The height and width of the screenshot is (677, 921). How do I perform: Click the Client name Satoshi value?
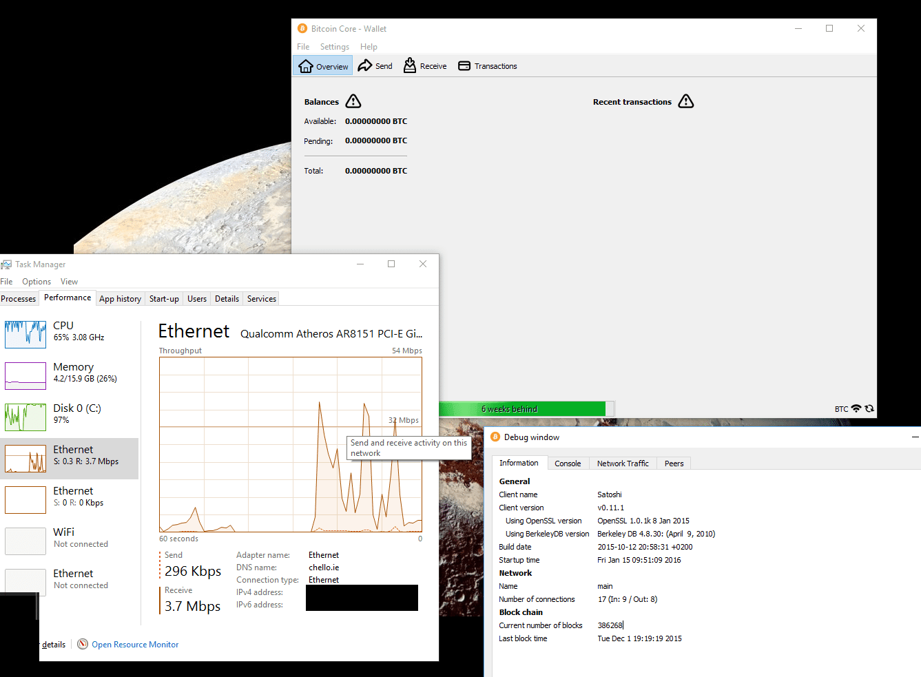point(609,494)
